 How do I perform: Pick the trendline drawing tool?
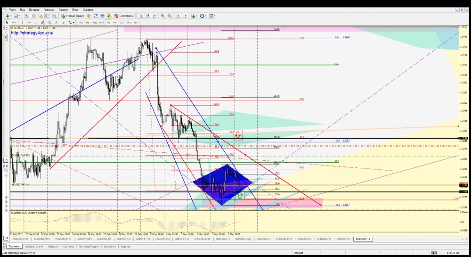coord(36,22)
